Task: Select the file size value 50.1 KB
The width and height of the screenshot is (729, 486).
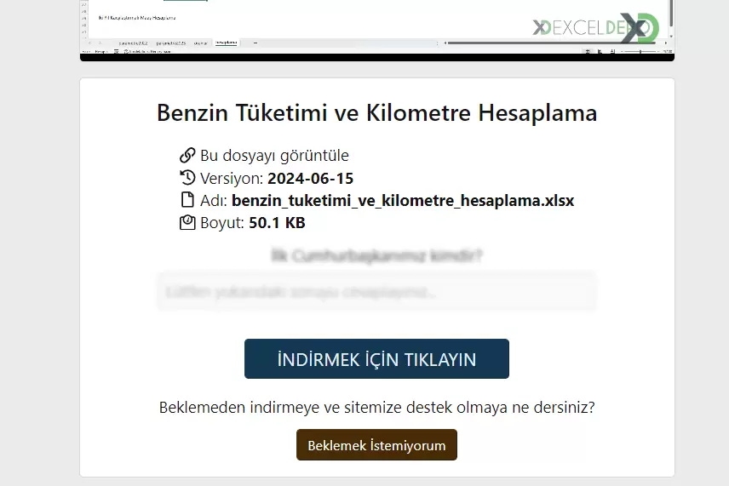Action: pos(277,223)
